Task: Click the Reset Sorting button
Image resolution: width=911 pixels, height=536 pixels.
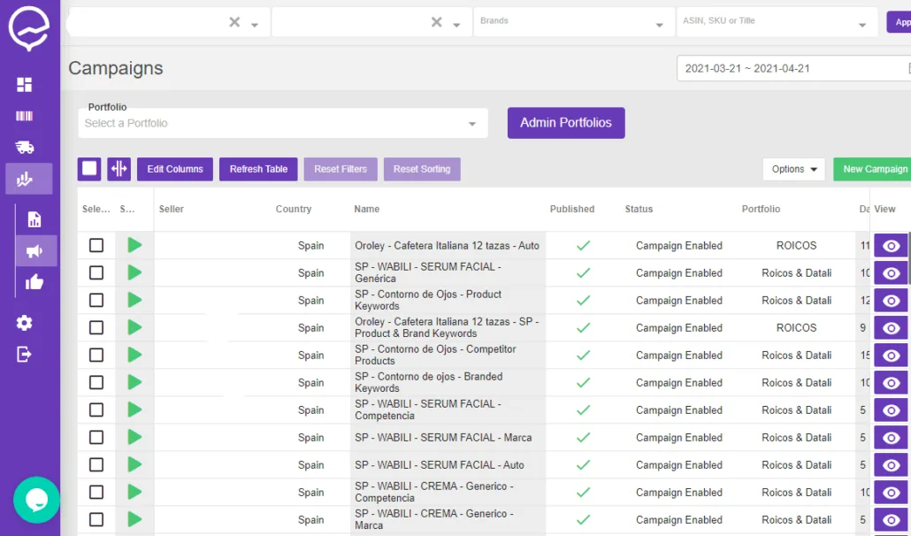Action: [x=422, y=169]
